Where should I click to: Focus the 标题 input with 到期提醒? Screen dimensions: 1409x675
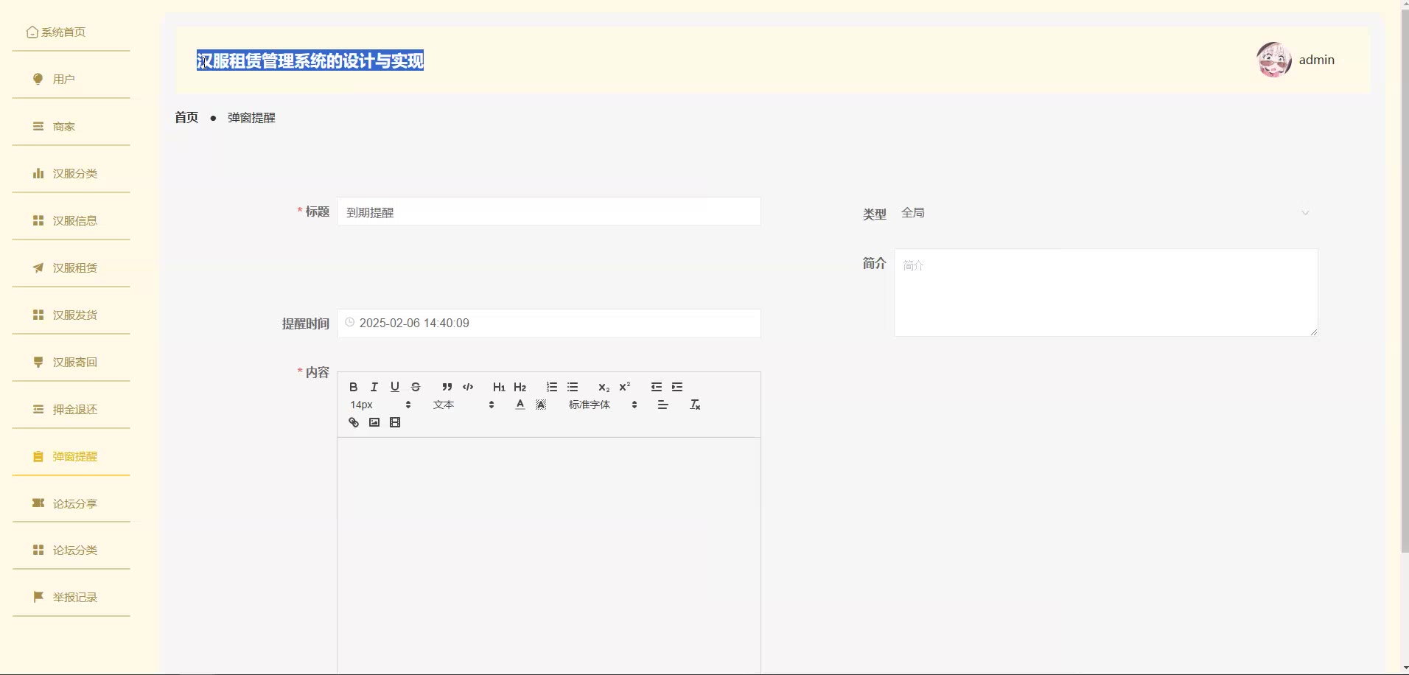click(549, 212)
